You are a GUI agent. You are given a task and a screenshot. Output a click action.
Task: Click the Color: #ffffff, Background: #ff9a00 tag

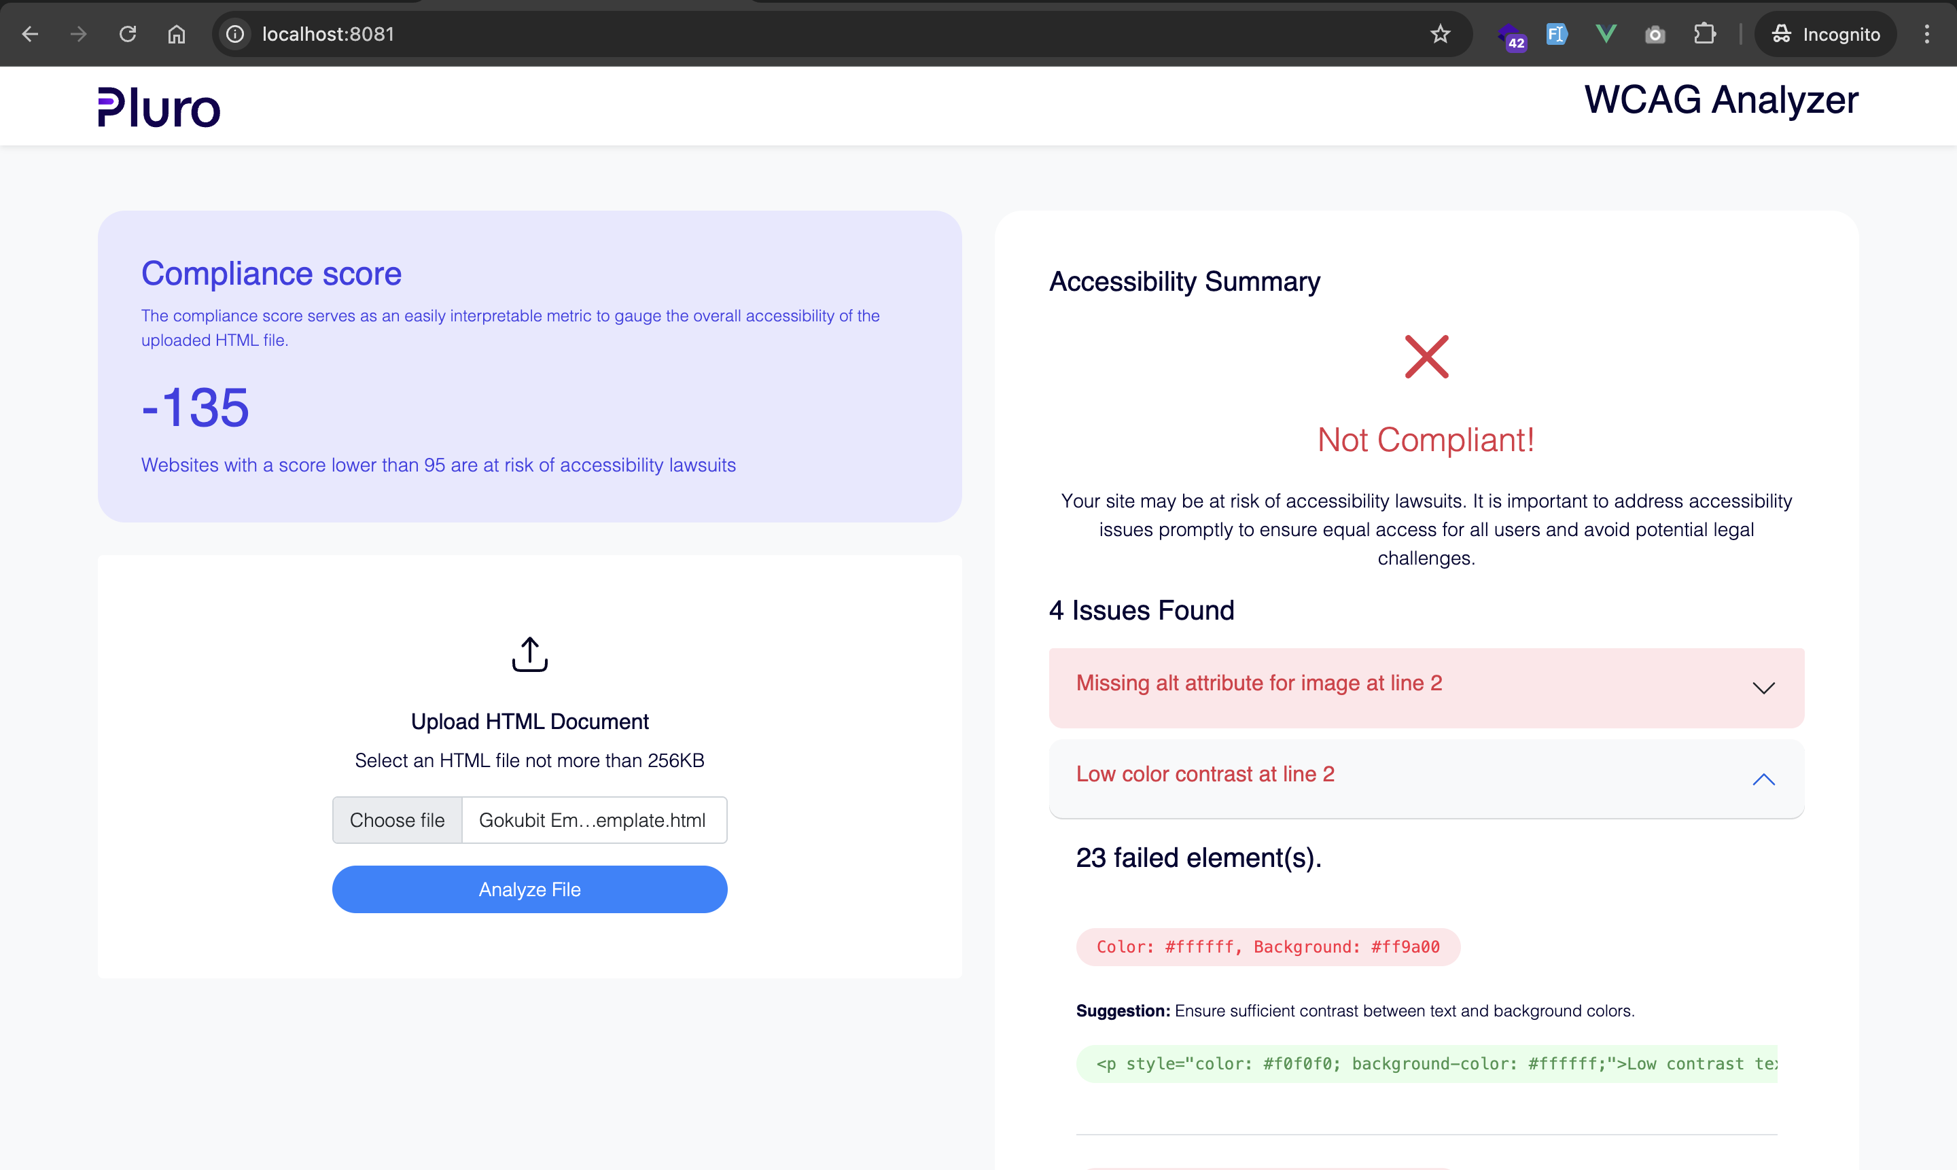[x=1267, y=946]
